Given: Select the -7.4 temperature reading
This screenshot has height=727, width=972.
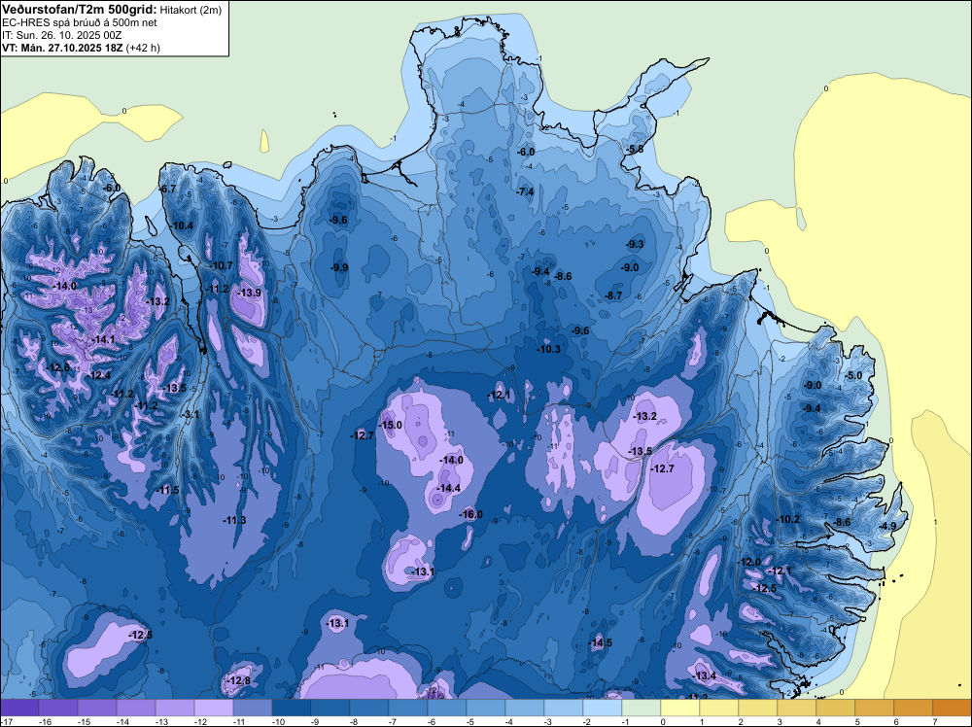Looking at the screenshot, I should click(x=525, y=191).
